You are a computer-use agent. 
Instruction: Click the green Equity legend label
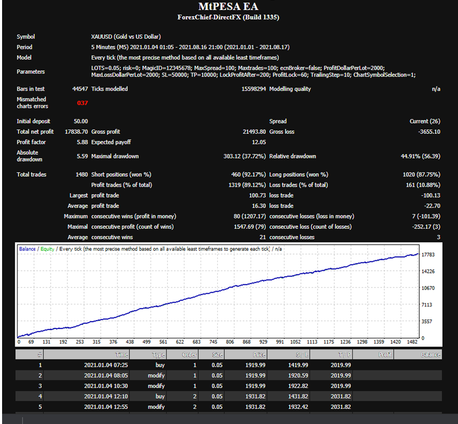47,249
